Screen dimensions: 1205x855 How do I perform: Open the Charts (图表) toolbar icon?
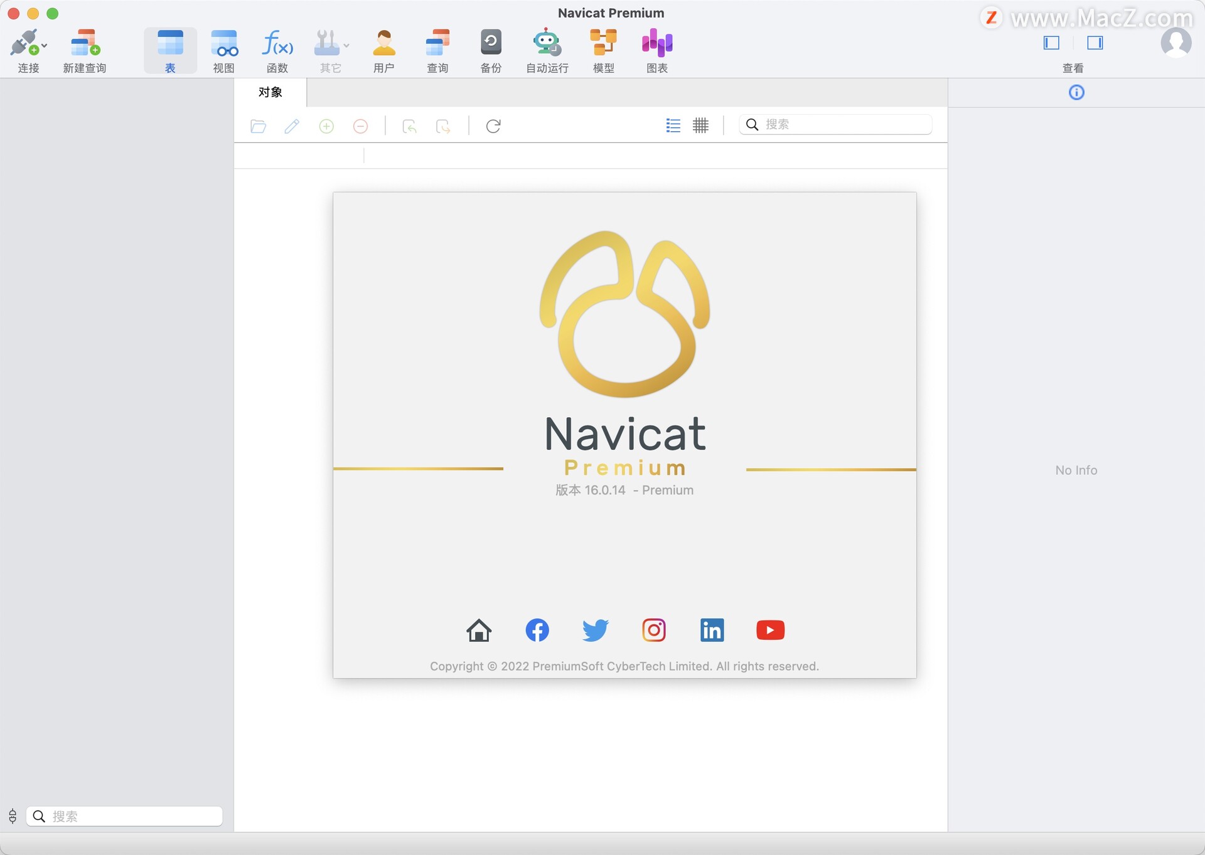coord(657,43)
